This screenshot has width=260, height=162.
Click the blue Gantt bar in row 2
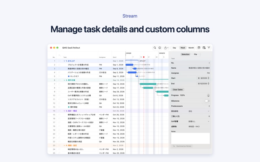(129, 65)
